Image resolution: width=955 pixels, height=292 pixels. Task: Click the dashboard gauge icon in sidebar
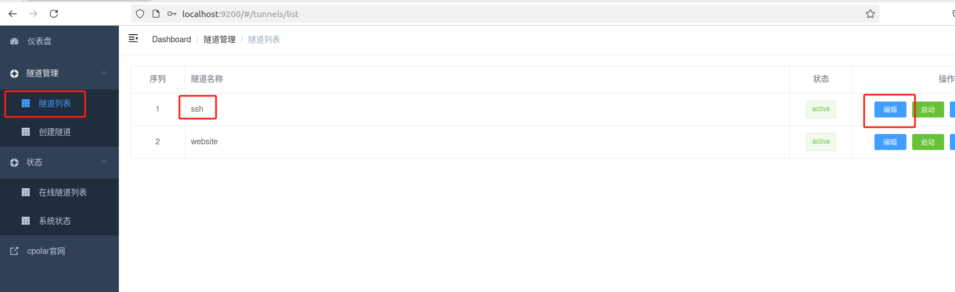[x=14, y=41]
